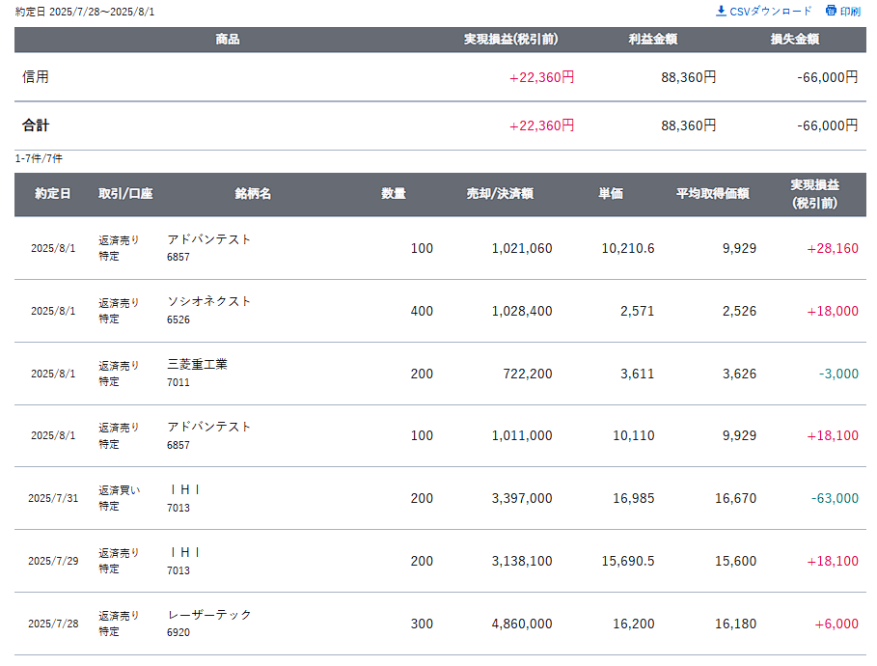Click the 合計 total row label

click(36, 125)
